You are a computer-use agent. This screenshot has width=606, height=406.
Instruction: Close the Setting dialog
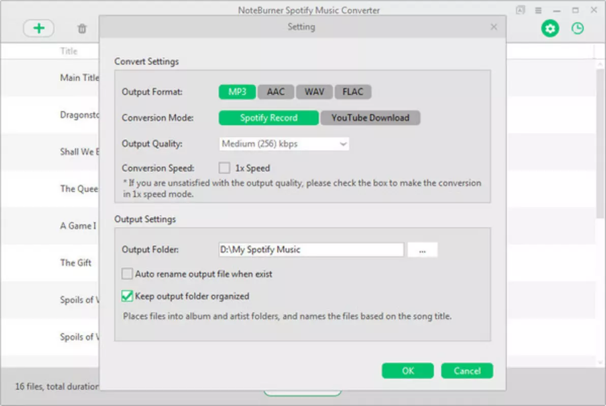[x=494, y=26]
